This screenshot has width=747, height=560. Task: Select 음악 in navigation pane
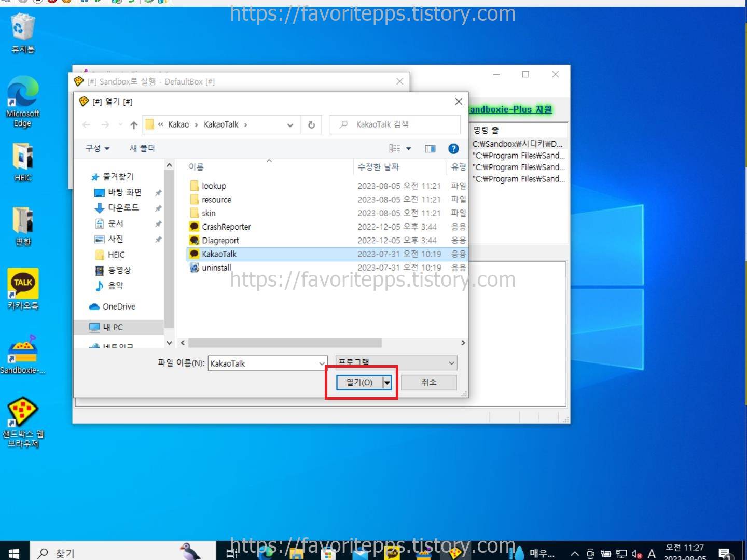pyautogui.click(x=116, y=286)
